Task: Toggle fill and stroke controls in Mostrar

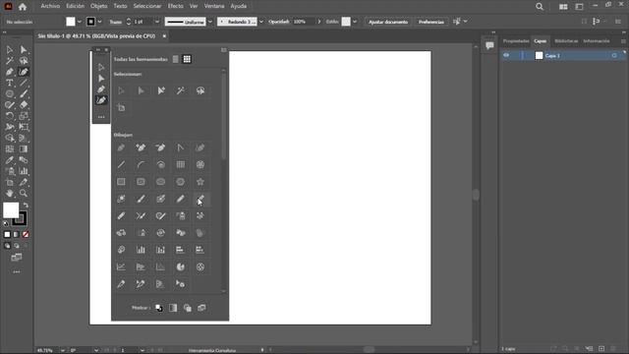Action: coord(159,308)
